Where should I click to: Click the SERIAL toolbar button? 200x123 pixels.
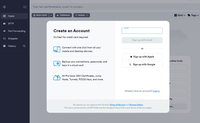[x=81, y=15]
